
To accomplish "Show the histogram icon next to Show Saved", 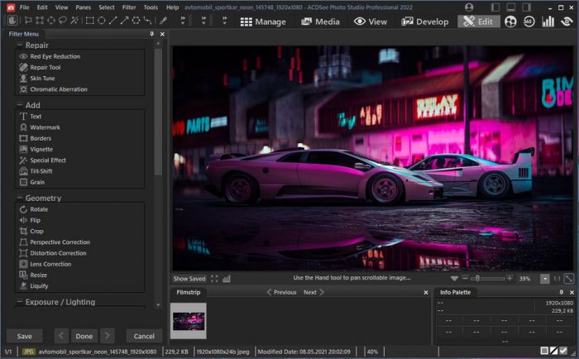I will coord(227,279).
